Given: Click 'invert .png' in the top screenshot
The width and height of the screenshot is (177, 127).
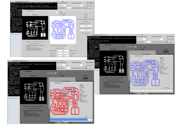Looking at the screenshot, I should [41, 41].
